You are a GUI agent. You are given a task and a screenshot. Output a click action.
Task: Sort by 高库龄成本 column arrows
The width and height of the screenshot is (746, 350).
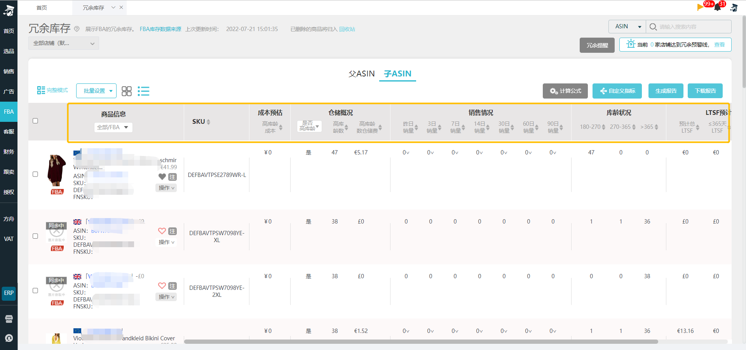click(x=281, y=127)
